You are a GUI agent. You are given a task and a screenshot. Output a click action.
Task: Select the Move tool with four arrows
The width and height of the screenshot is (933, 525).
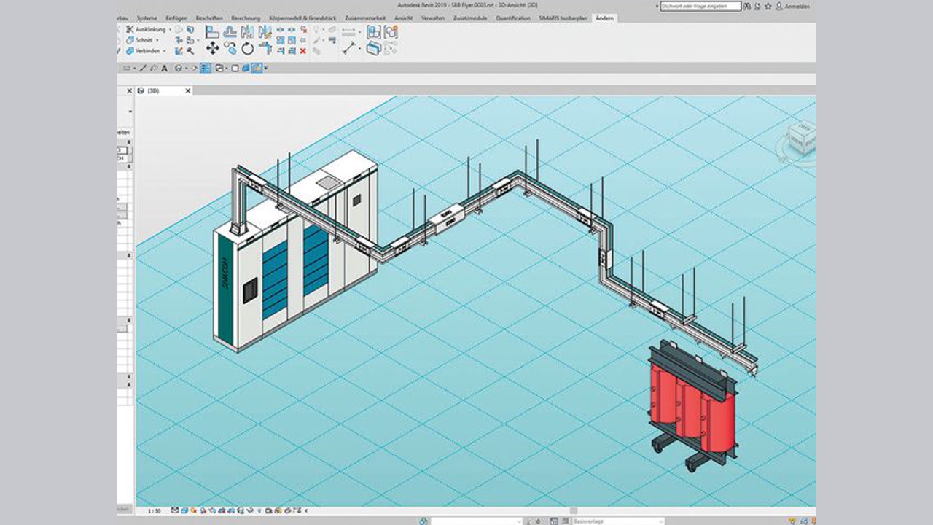click(212, 48)
